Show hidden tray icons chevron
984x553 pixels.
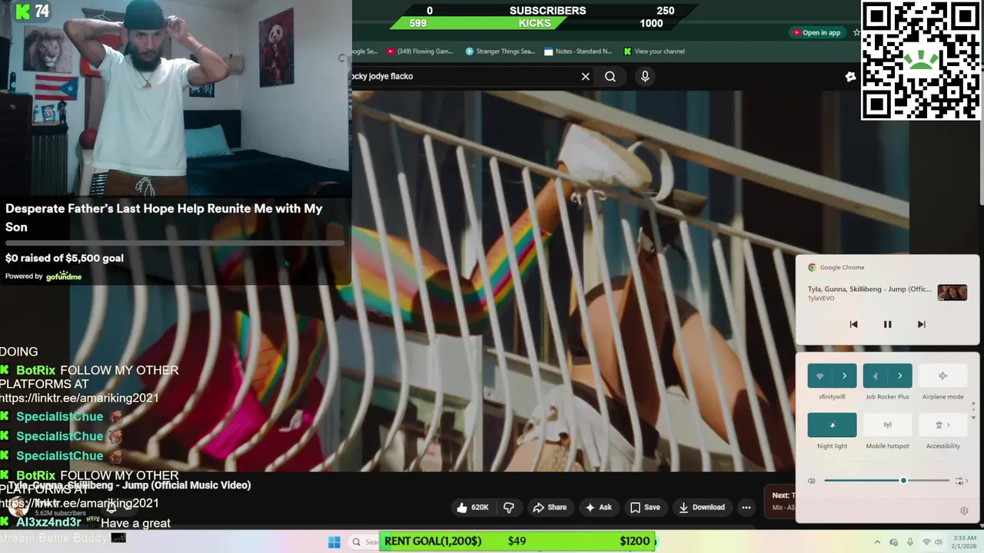pos(877,542)
